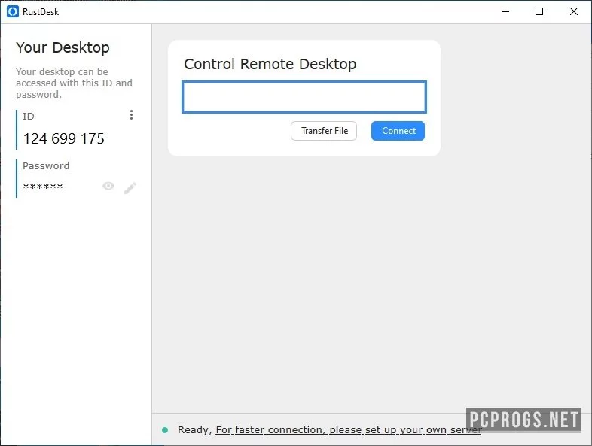Click the Control Remote Desktop heading

coord(270,64)
